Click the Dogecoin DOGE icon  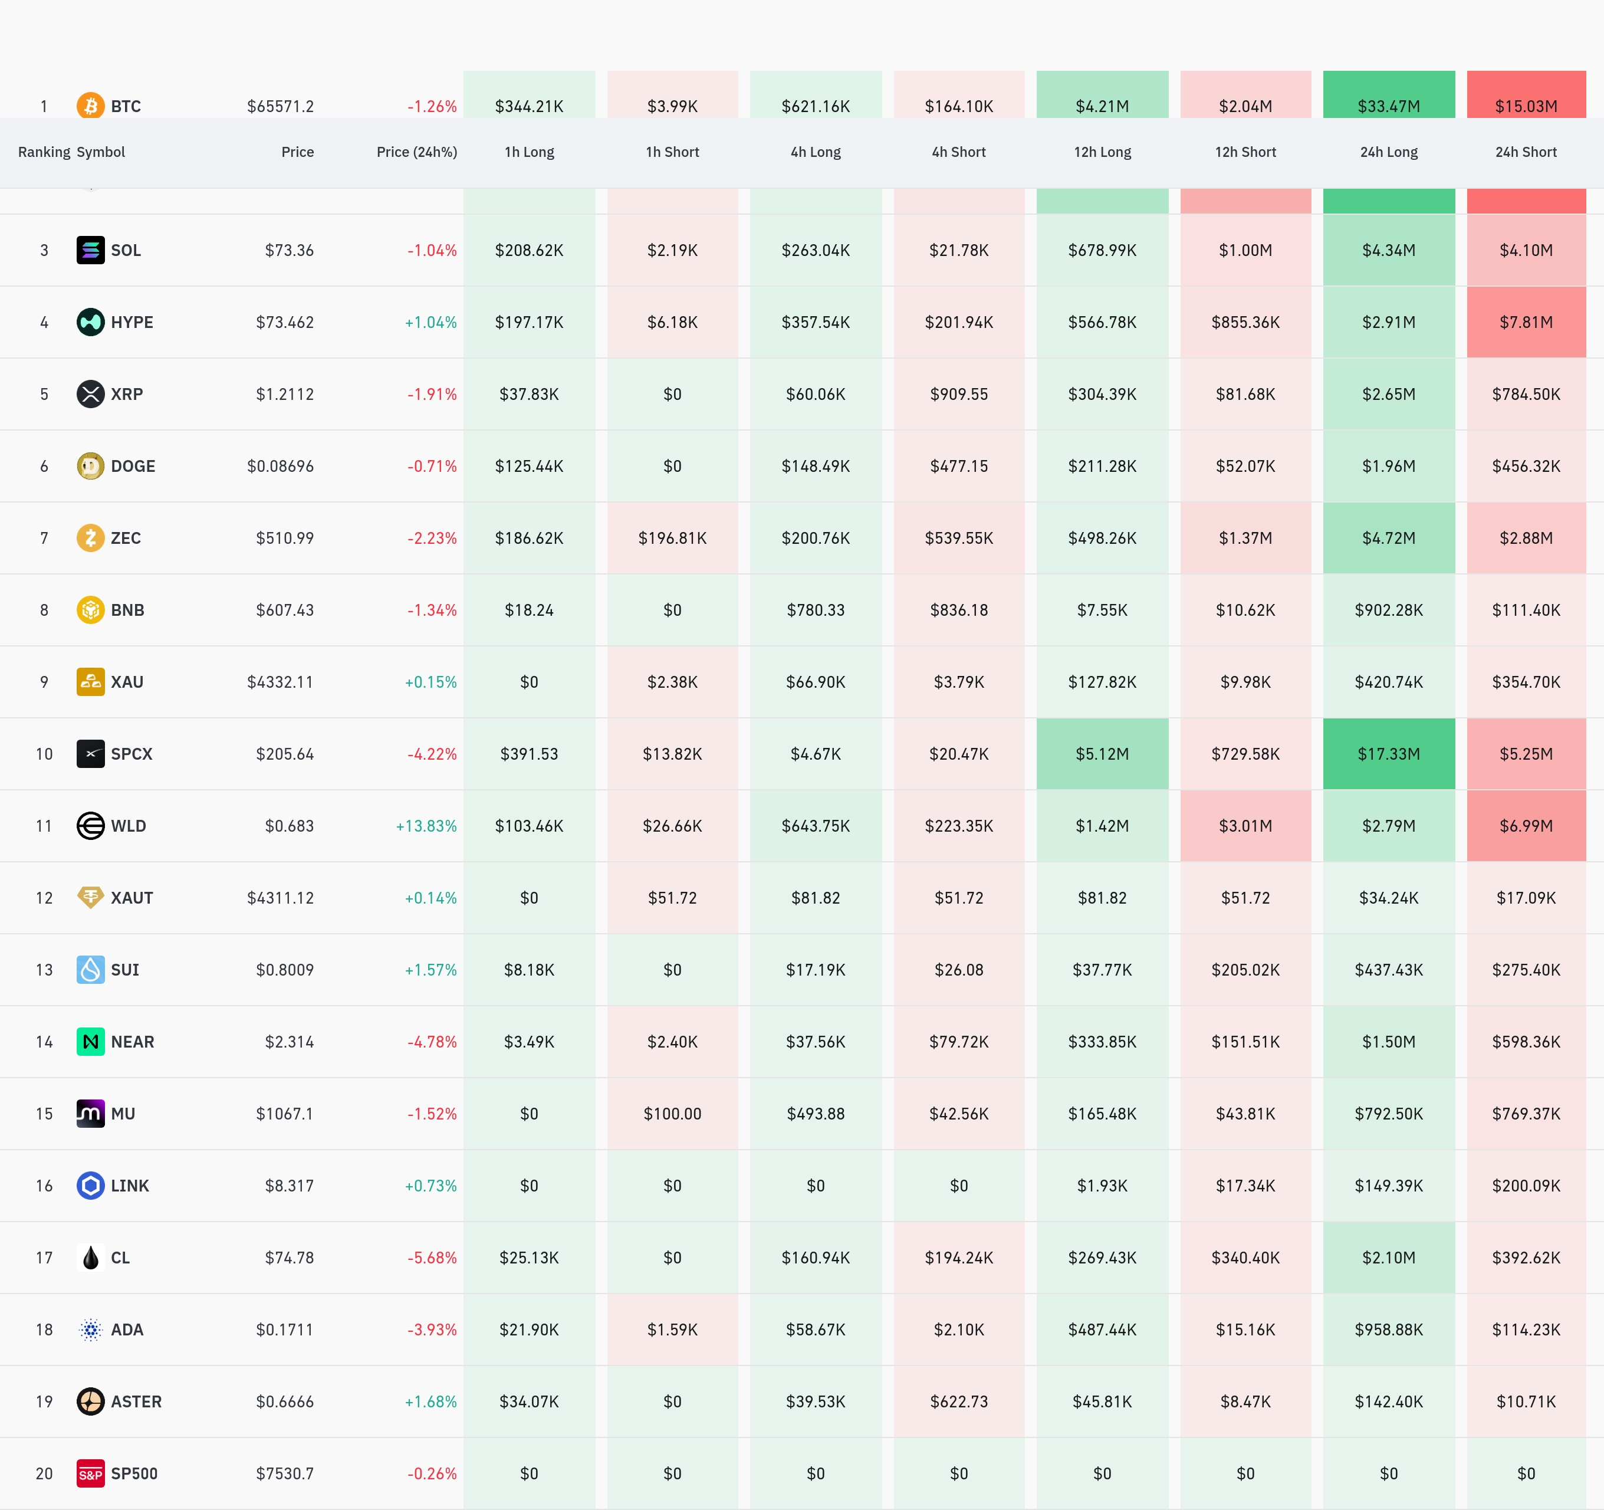coord(90,465)
